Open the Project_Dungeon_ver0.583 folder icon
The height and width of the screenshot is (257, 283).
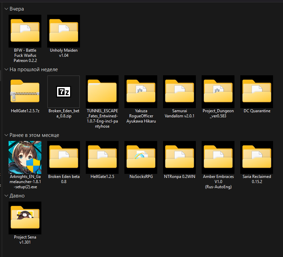(x=218, y=91)
